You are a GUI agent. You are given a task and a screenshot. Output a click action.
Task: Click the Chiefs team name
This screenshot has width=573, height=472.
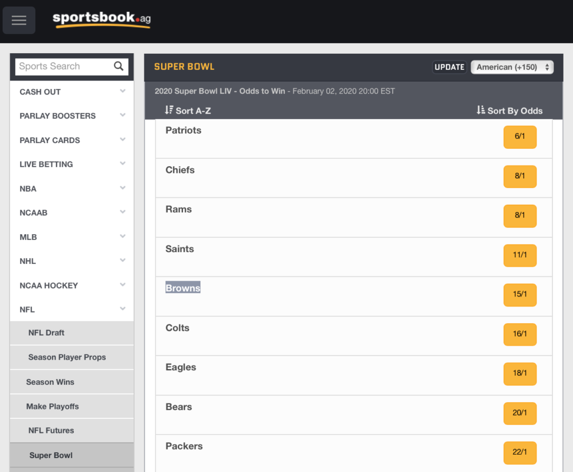tap(180, 170)
